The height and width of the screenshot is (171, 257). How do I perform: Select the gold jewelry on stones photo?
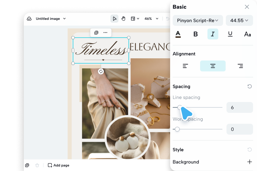150,93
